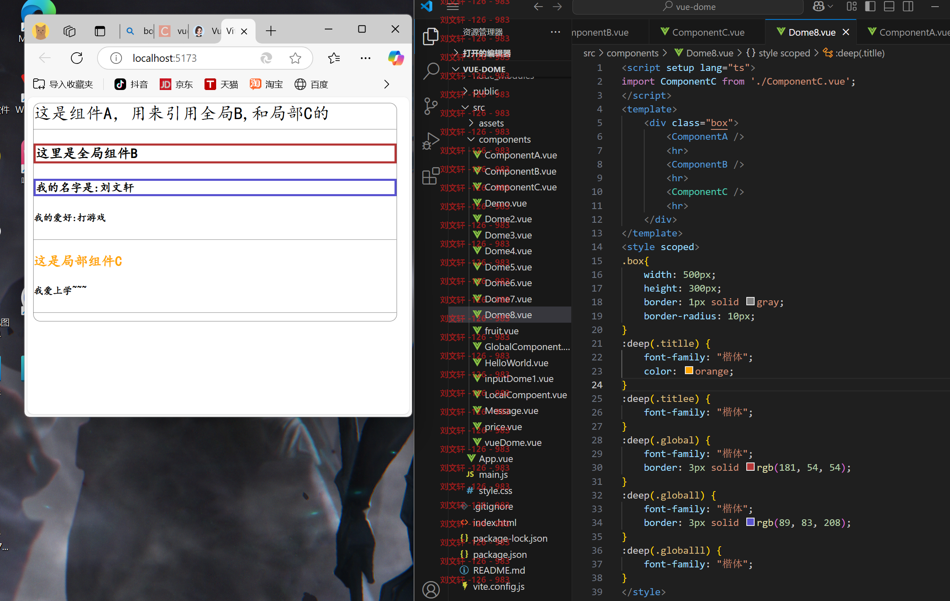950x601 pixels.
Task: Open the Edge tab actions menu
Action: pos(100,31)
